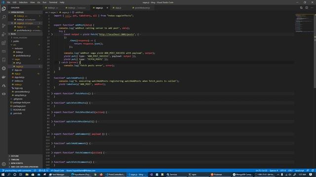Unfold the fetch call on line 7
The height and width of the screenshot is (177, 316).
point(52,34)
